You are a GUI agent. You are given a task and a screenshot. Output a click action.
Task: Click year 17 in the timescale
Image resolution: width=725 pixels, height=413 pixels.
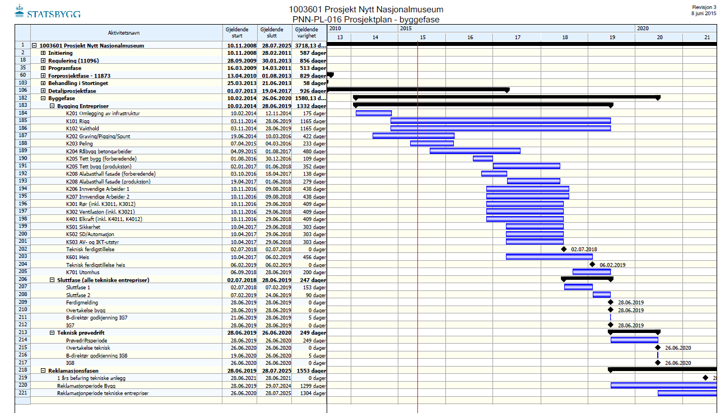point(518,37)
